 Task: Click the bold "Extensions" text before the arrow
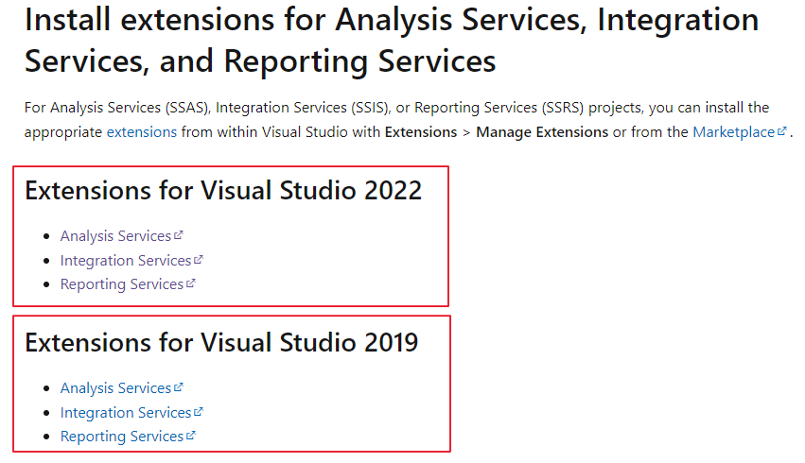[420, 132]
